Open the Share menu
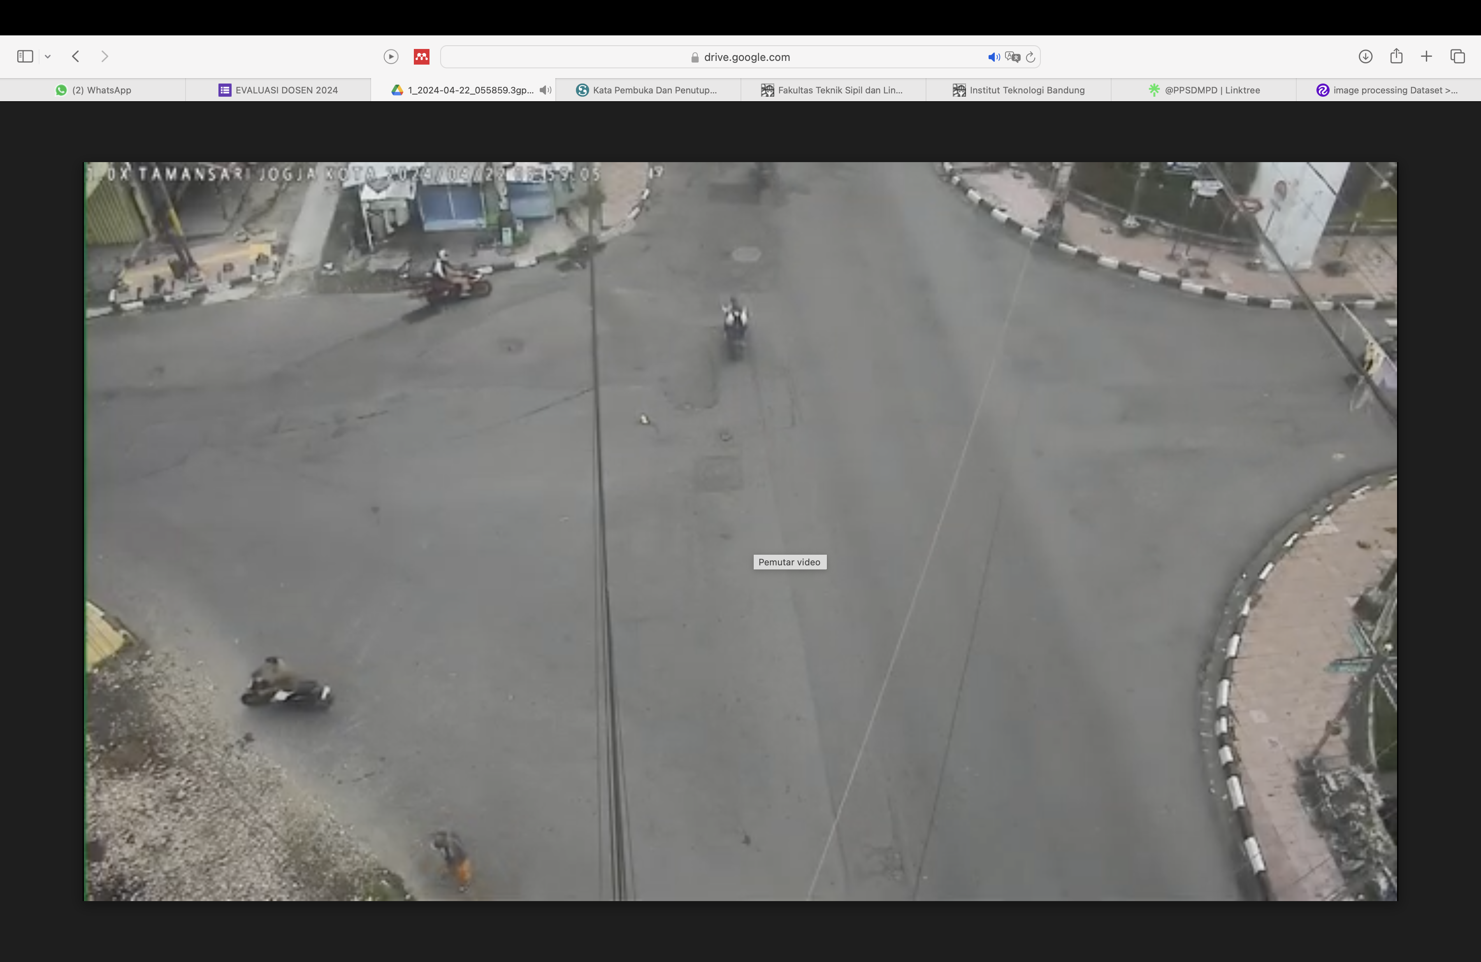Screen dimensions: 1481x962 [1396, 56]
